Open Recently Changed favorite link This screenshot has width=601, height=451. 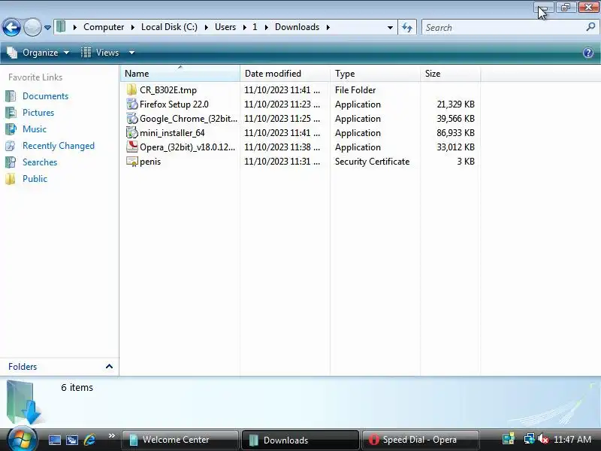click(59, 146)
